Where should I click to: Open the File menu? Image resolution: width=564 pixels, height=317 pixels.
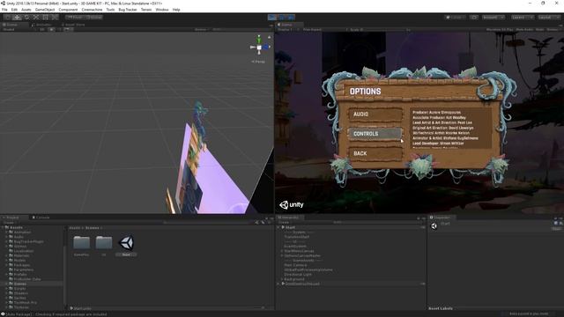coord(4,10)
